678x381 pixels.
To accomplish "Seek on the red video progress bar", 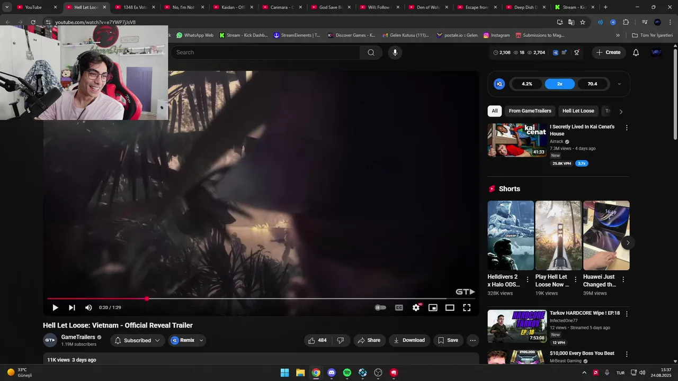I will pyautogui.click(x=261, y=298).
